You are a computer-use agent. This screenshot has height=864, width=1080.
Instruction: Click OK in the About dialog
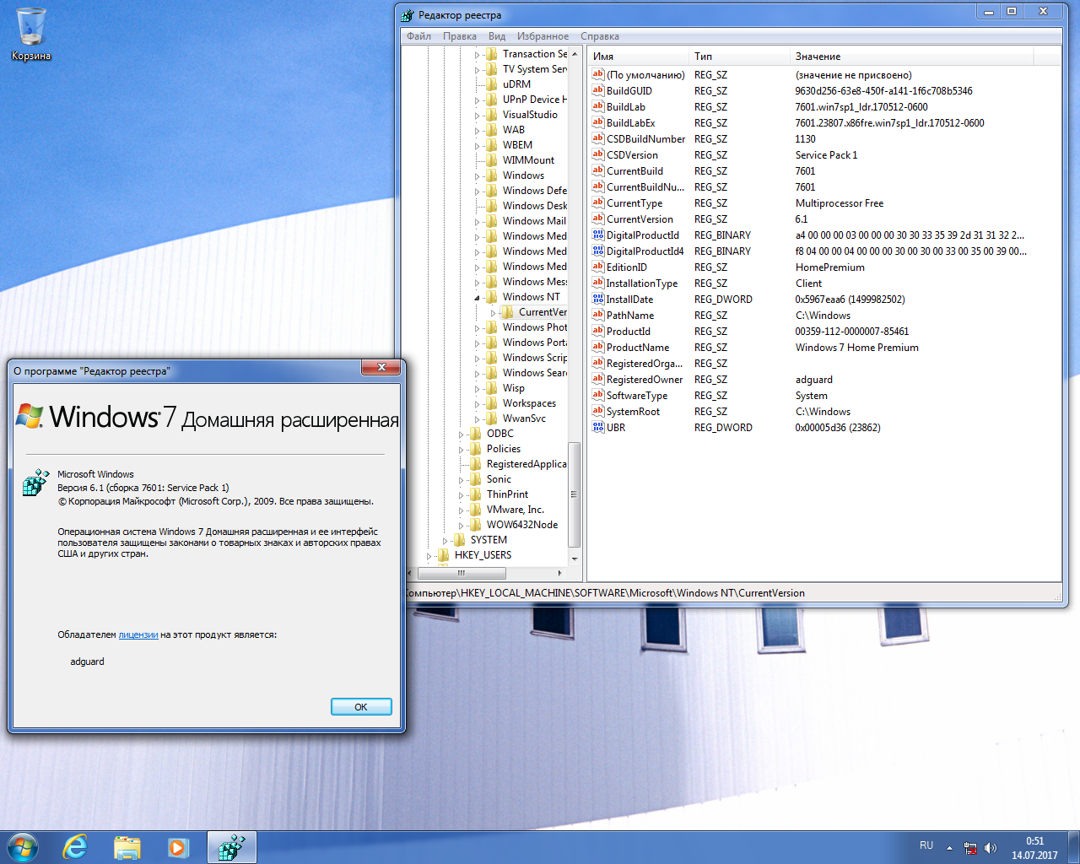point(361,707)
